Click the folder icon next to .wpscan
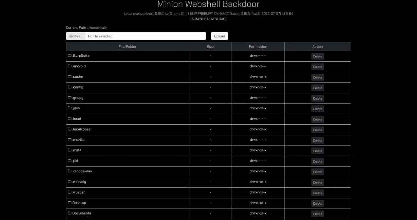Screen dimensions: 417x220 pos(69,192)
